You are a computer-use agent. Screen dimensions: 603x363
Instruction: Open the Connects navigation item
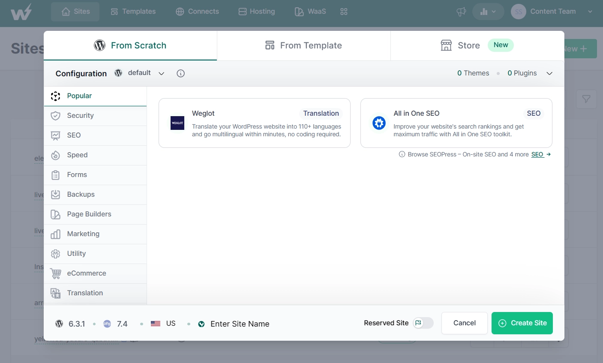[197, 12]
